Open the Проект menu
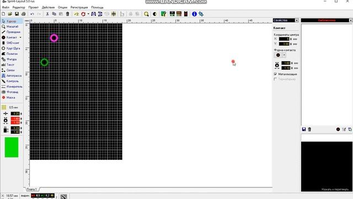Screen dimensions: 353x199 (33, 7)
